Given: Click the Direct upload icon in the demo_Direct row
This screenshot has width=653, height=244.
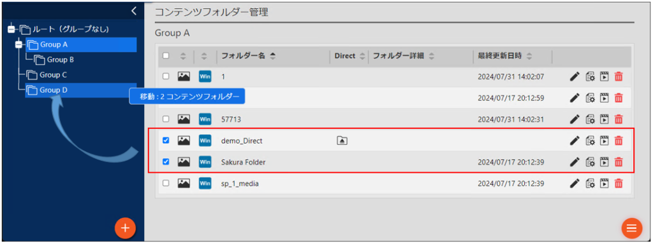Looking at the screenshot, I should pos(342,140).
